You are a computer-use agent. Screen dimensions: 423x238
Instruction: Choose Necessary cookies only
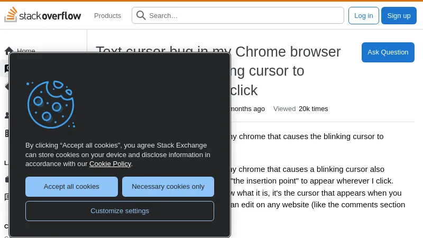pyautogui.click(x=168, y=187)
